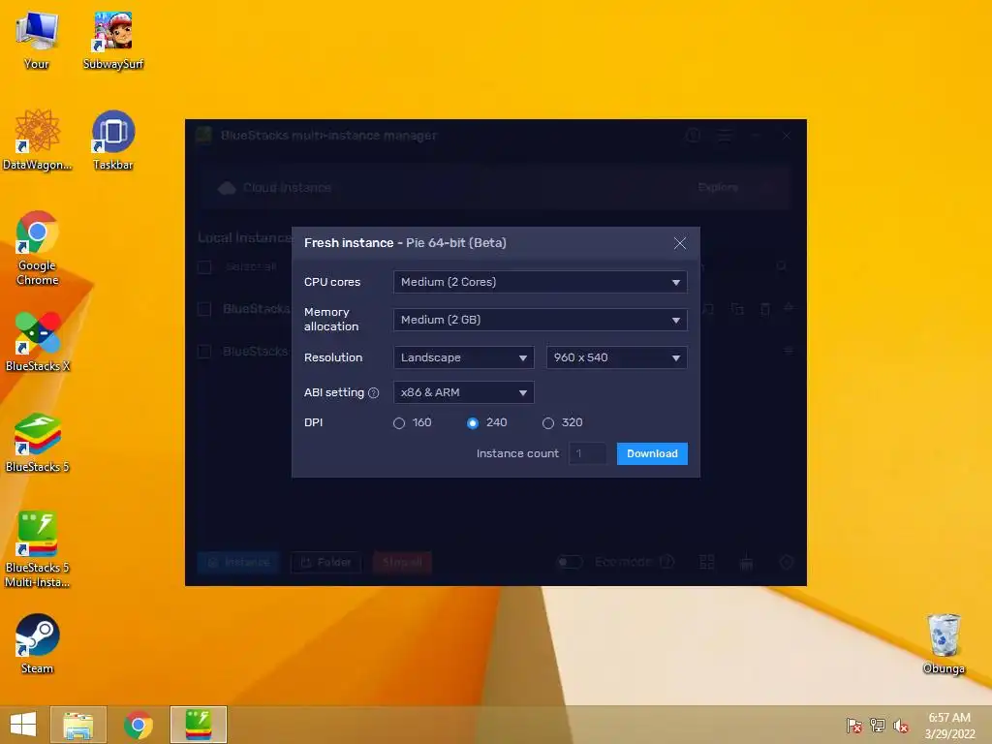Open Chrome from the taskbar
This screenshot has width=992, height=744.
(x=139, y=725)
